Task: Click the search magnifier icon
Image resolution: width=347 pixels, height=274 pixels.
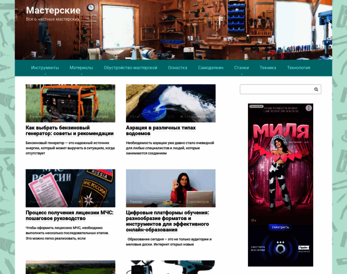Action: coord(316,89)
